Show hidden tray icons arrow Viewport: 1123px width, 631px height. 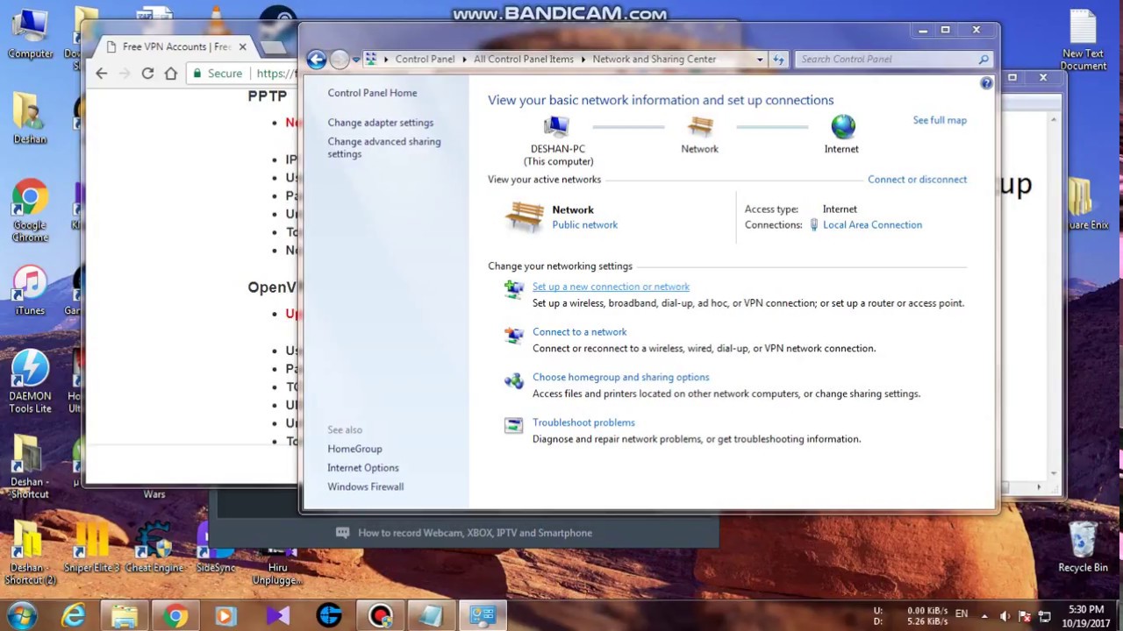click(984, 616)
